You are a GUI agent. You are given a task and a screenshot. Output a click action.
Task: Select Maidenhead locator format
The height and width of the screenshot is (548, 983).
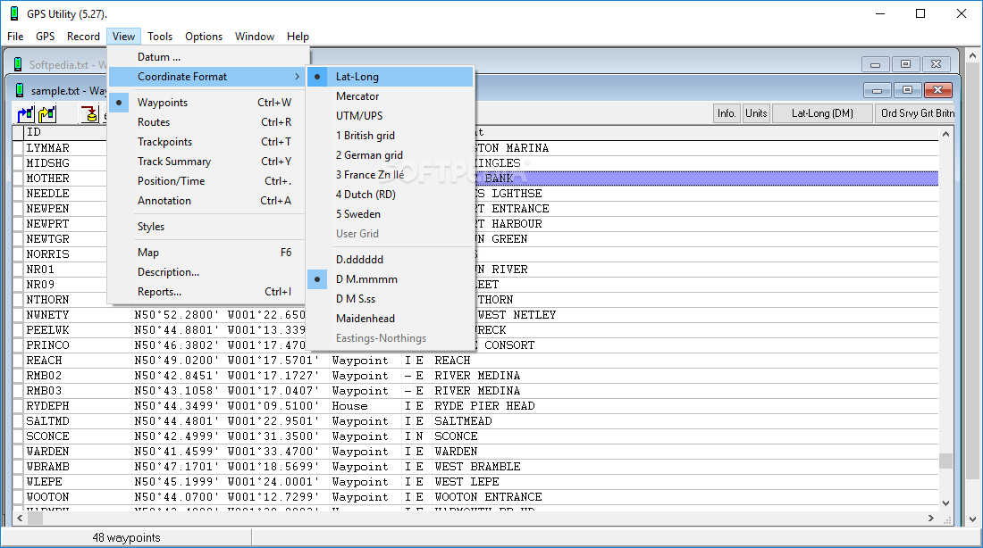[x=390, y=319]
